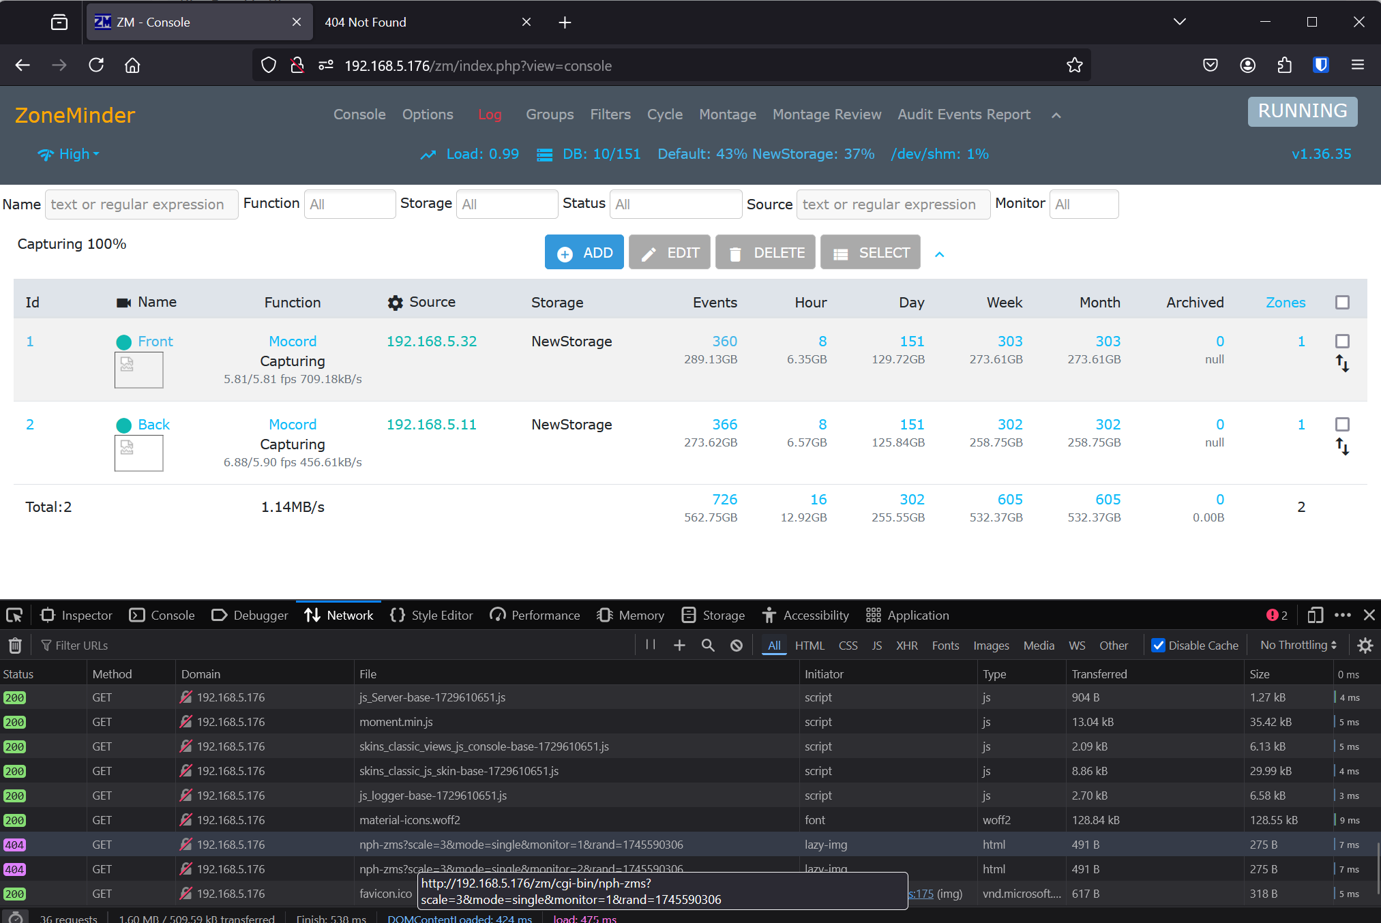The height and width of the screenshot is (923, 1381).
Task: Open Bitwarden extension icon
Action: tap(1321, 65)
